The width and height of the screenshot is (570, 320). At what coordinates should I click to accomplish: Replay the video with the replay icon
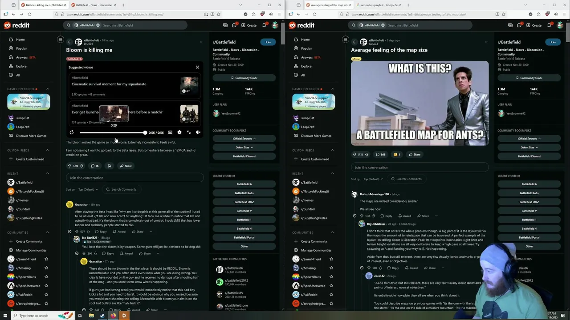click(72, 132)
